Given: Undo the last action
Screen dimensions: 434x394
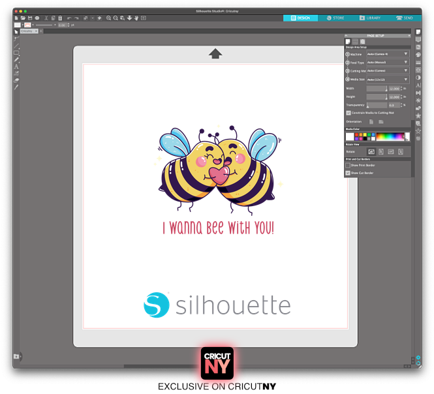Looking at the screenshot, I should 69,18.
